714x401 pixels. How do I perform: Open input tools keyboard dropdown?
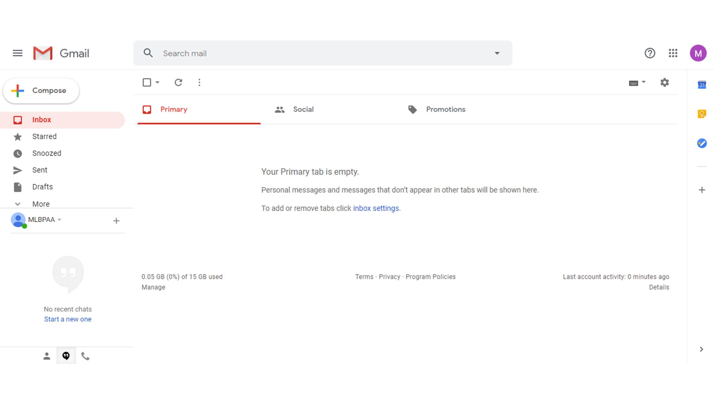[x=644, y=82]
